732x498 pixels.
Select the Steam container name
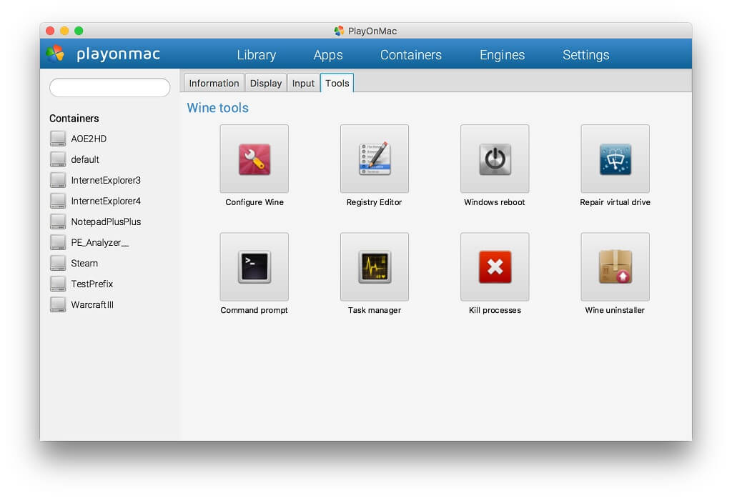coord(84,263)
